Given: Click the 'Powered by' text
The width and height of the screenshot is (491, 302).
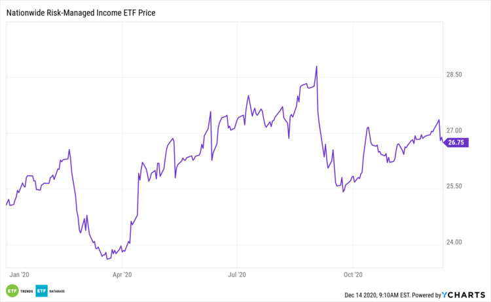Looking at the screenshot, I should [426, 295].
